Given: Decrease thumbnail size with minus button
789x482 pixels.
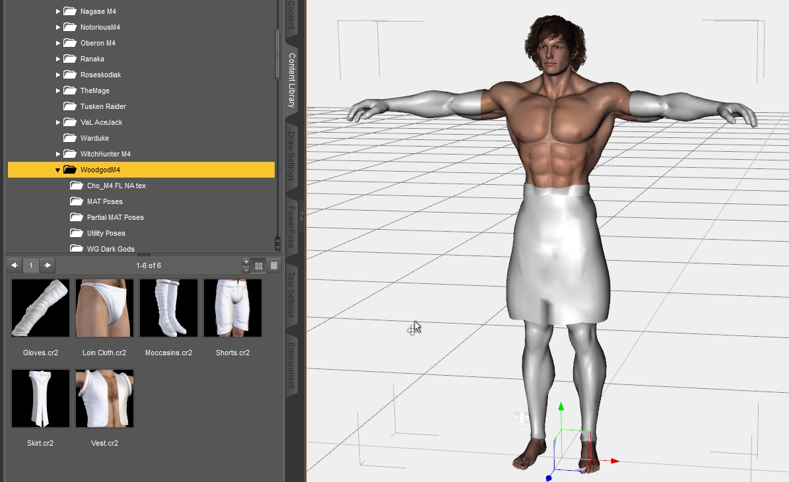Looking at the screenshot, I should [x=246, y=269].
